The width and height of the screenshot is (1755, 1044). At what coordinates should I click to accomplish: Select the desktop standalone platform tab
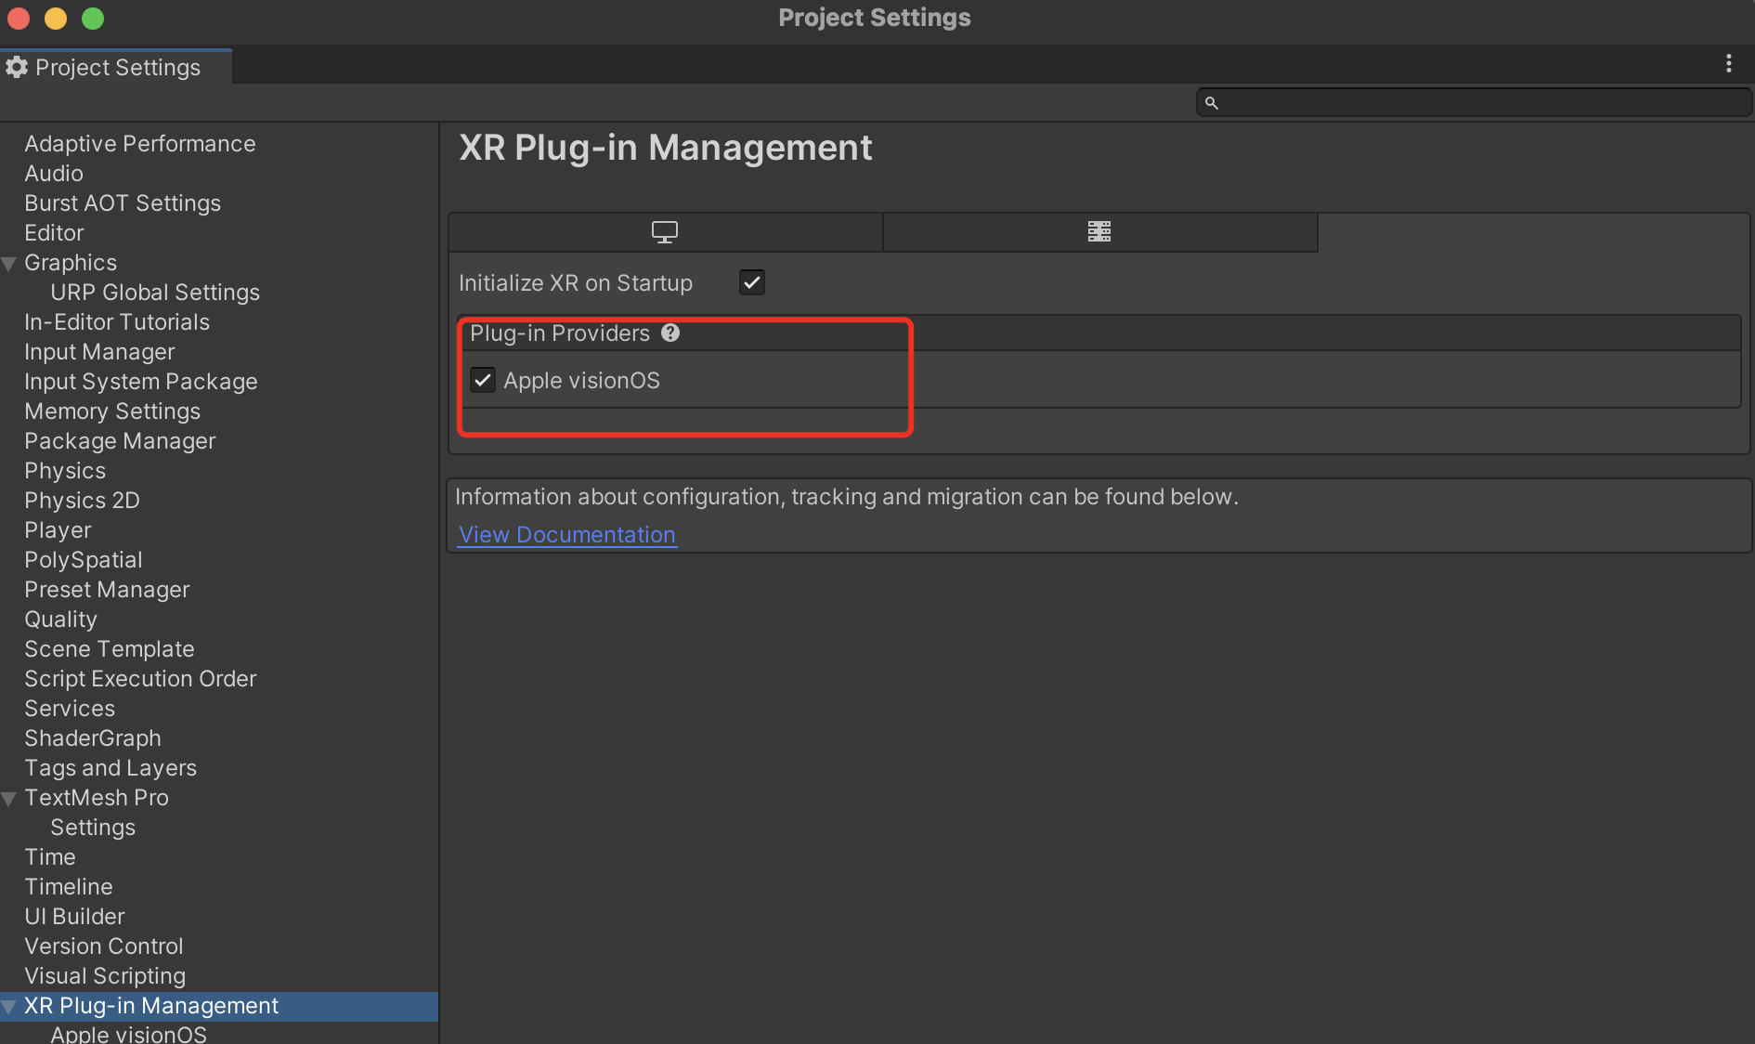tap(665, 232)
